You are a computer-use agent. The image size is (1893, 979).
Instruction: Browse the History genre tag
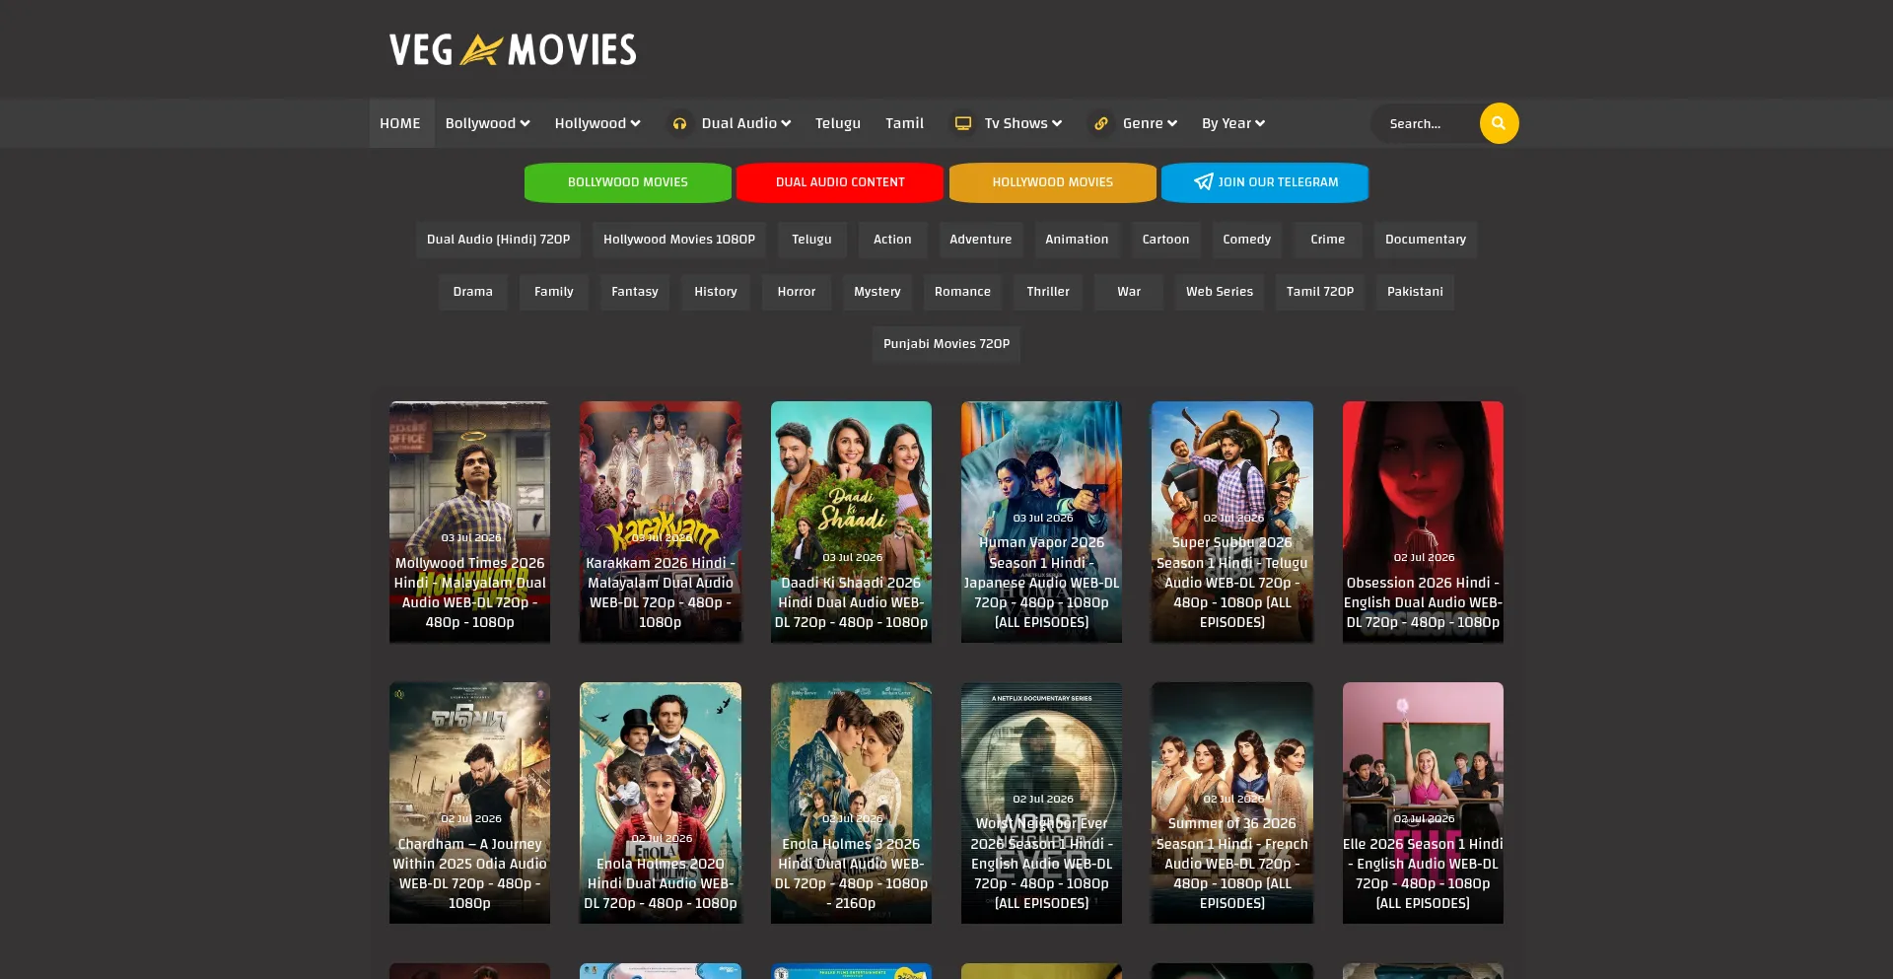[715, 292]
